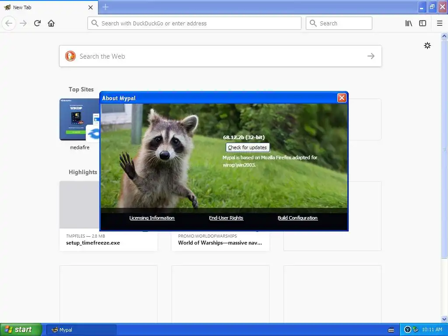The width and height of the screenshot is (448, 336).
Task: Click the Highlights heading
Action: [83, 172]
